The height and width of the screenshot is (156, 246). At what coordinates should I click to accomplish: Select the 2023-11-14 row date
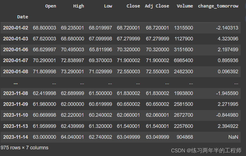(x=16, y=137)
